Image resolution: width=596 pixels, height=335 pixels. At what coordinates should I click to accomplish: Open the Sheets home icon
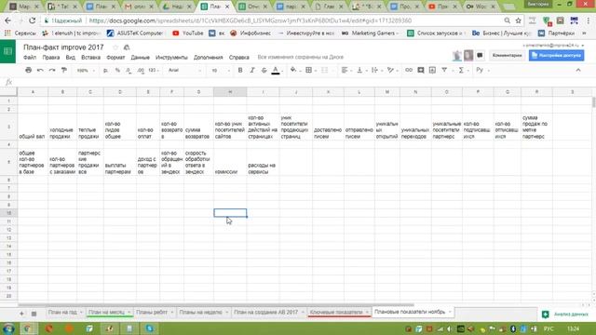pos(8,51)
